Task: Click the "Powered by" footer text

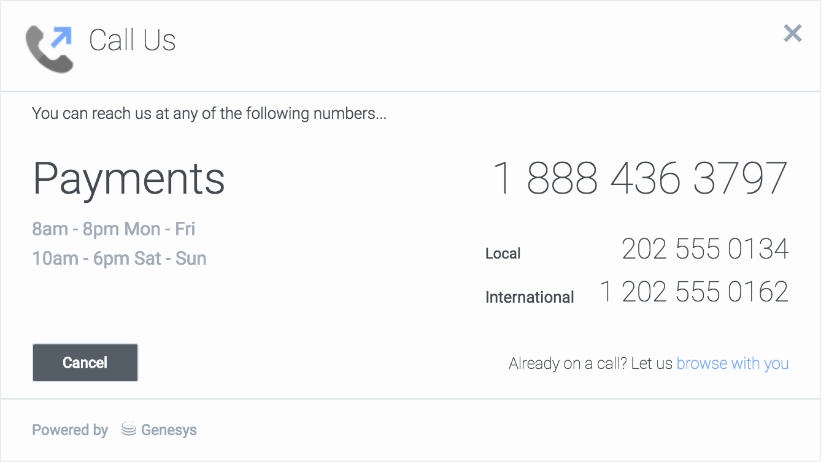Action: (70, 430)
